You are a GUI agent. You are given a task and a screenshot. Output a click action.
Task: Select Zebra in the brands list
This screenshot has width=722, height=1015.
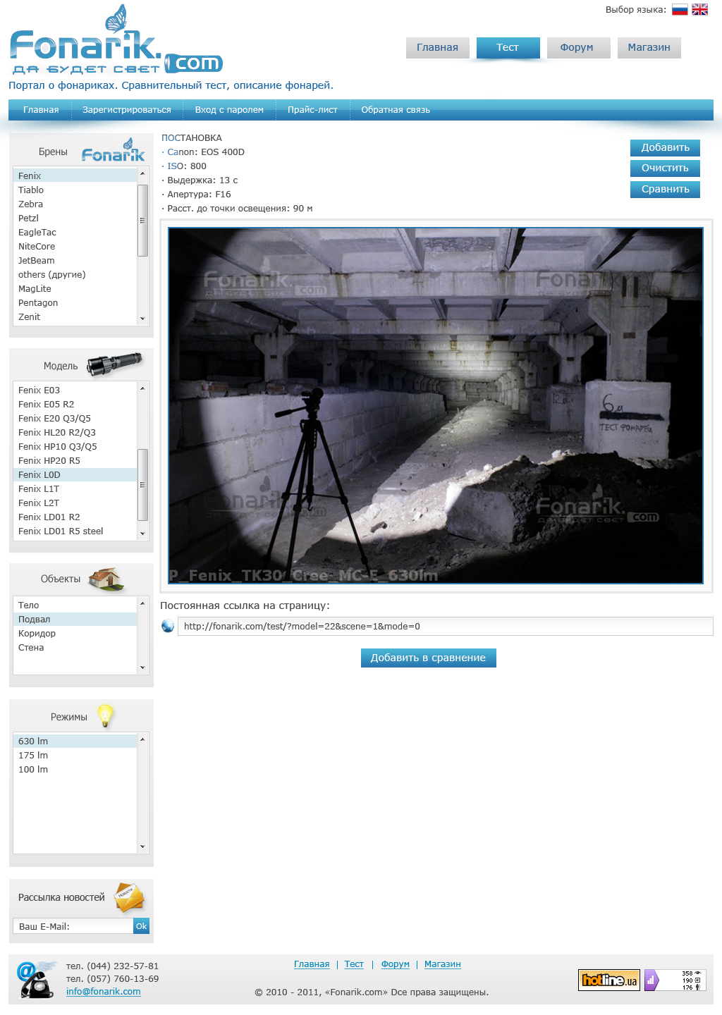[x=30, y=204]
